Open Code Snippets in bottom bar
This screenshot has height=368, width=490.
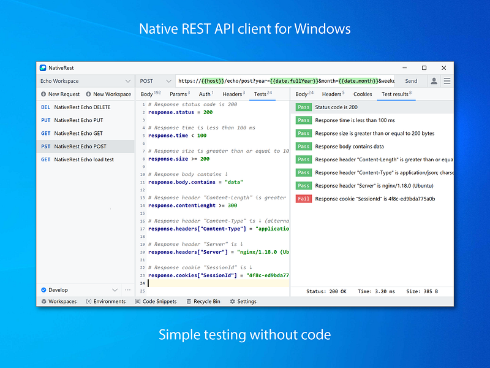156,301
